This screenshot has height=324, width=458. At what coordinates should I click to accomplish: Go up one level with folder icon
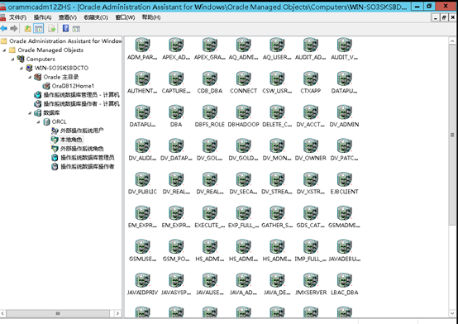(27, 29)
